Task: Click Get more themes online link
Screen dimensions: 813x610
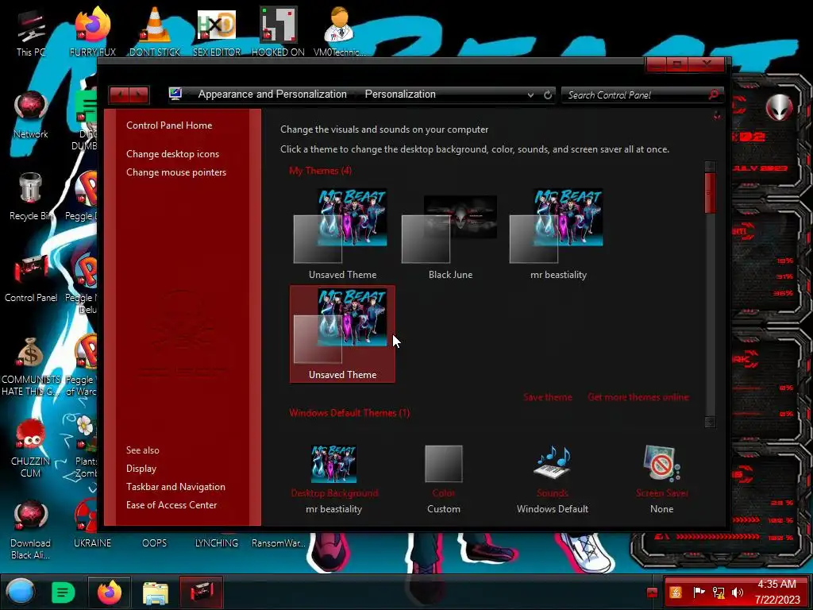Action: (x=638, y=397)
